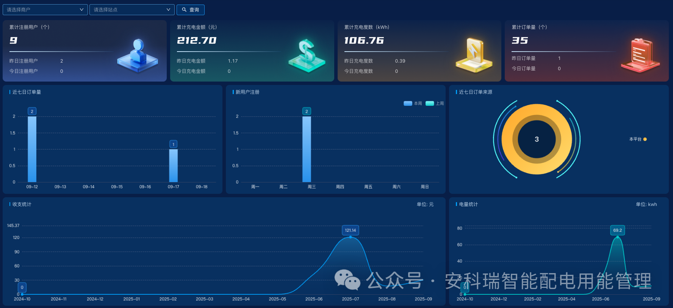Click the 212.70 total charging amount value
The width and height of the screenshot is (673, 308).
pos(197,40)
